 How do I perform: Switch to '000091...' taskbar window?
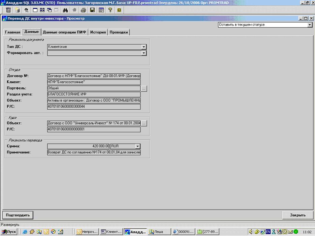coord(183,232)
